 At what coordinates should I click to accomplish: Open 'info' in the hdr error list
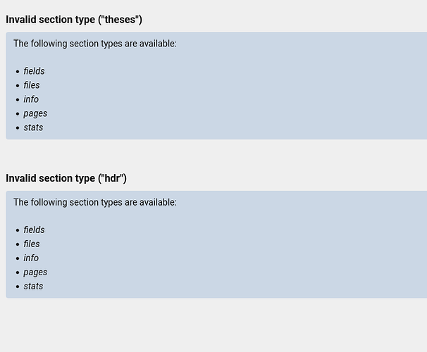coord(31,258)
